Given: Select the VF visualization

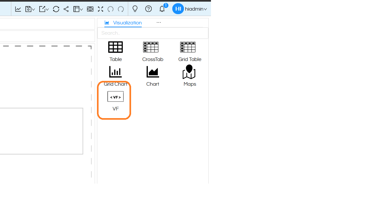Looking at the screenshot, I should [116, 101].
